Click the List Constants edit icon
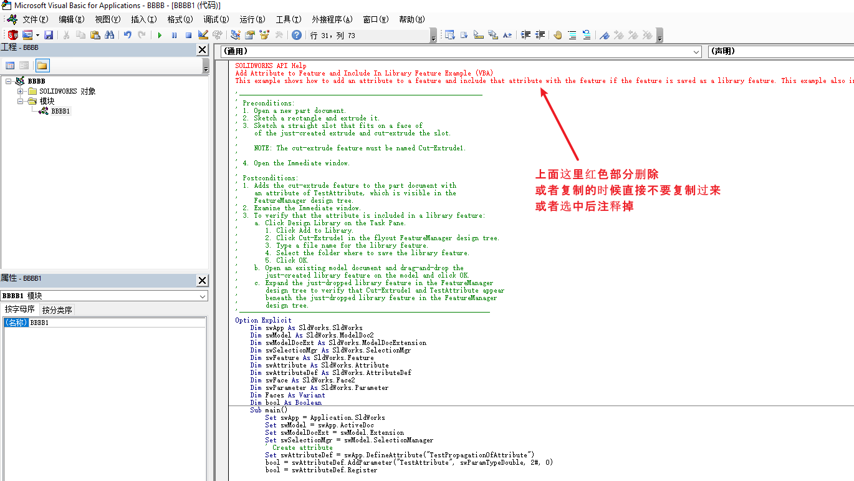Screen dimensions: 854x481 coord(464,35)
